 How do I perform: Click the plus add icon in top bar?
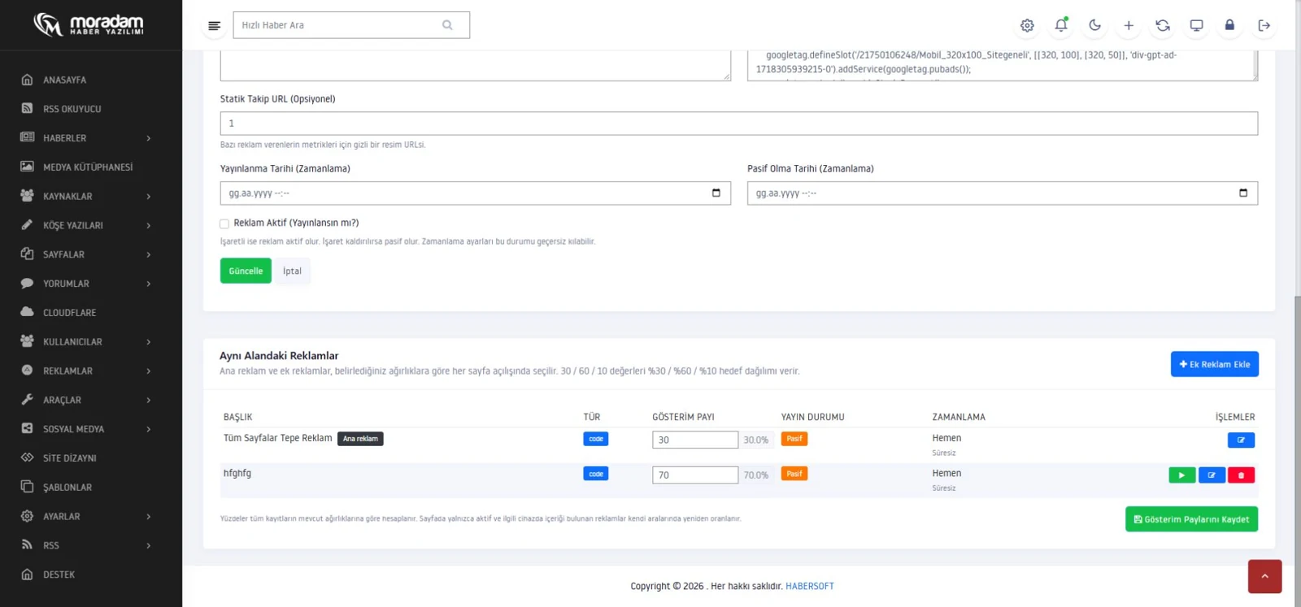[x=1129, y=25]
